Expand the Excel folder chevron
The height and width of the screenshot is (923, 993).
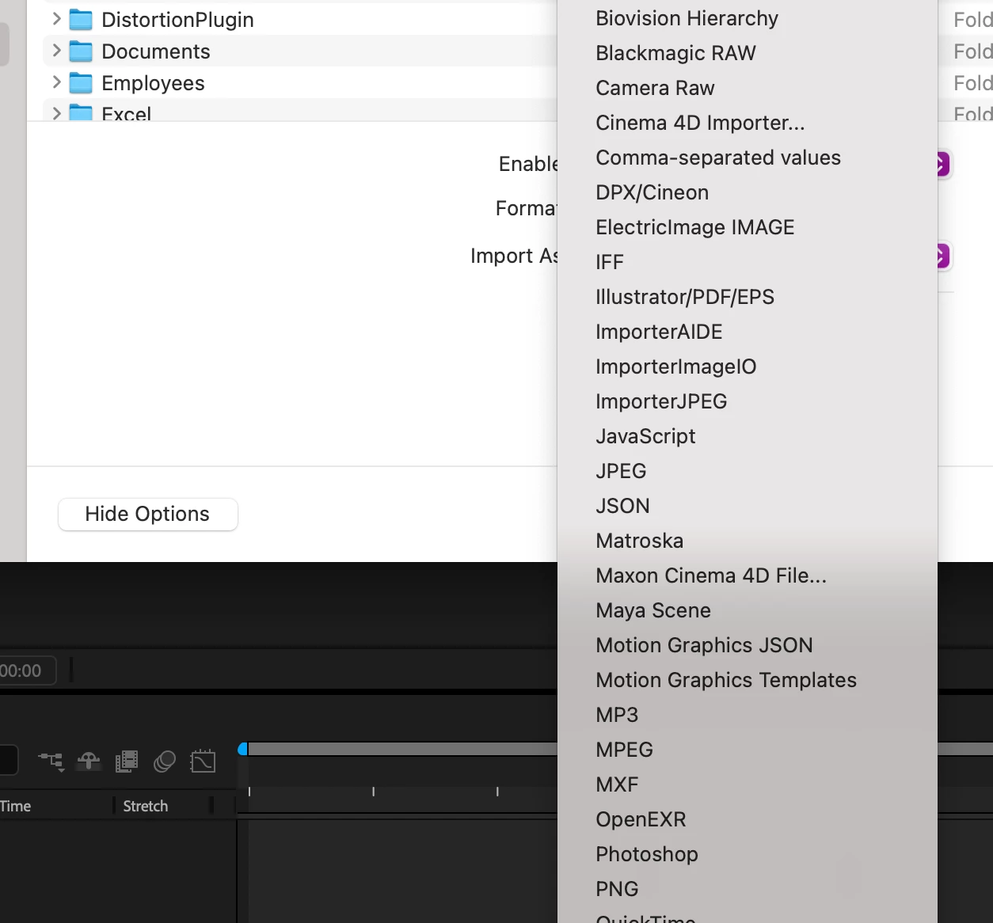click(x=56, y=112)
